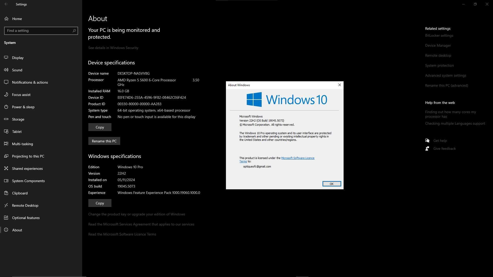Read the Microsoft Software Licence Terms

122,234
